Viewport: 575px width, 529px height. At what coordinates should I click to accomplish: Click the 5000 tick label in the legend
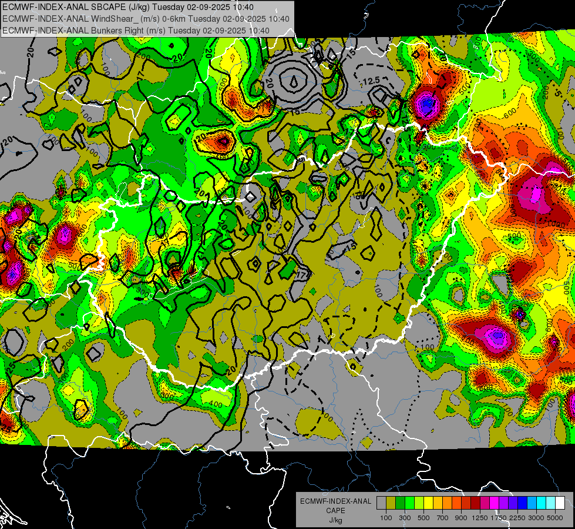pyautogui.click(x=555, y=518)
